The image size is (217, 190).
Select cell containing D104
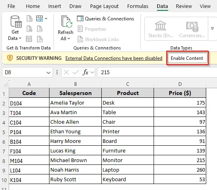pos(29,103)
